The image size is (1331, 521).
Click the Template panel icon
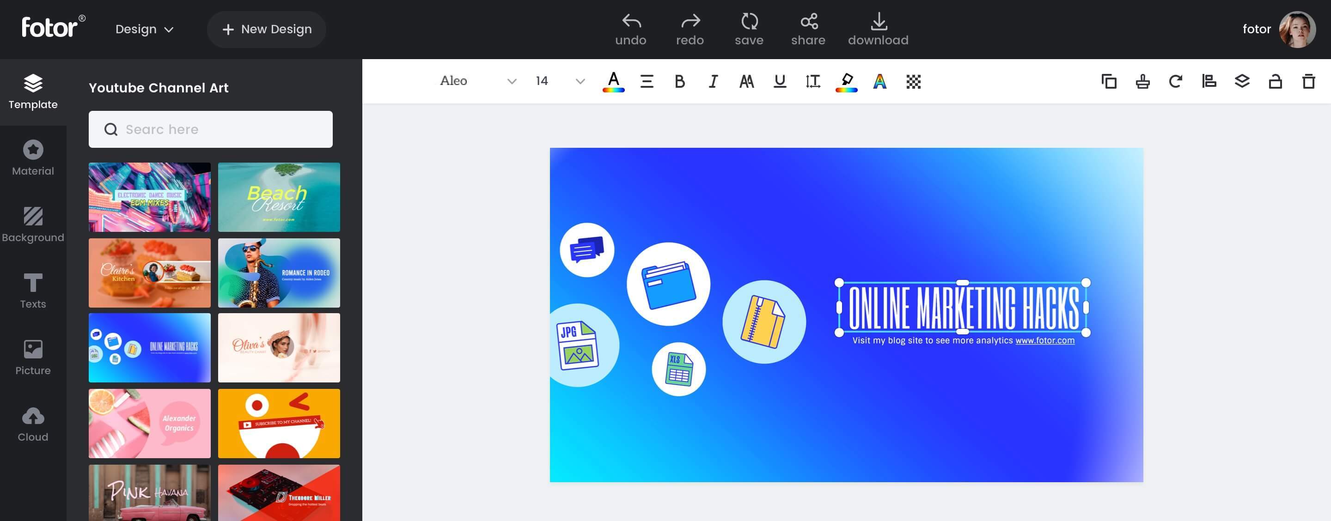33,91
